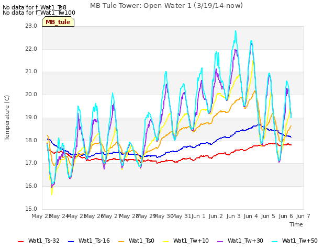Click the Jun 4 x-axis tick label

click(251, 216)
